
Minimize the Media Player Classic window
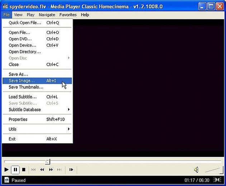pos(202,6)
